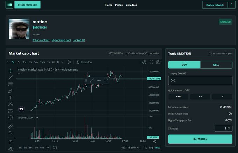Image resolution: width=238 pixels, height=153 pixels.
Task: Toggle lock all drawing tools
Action: 10,149
